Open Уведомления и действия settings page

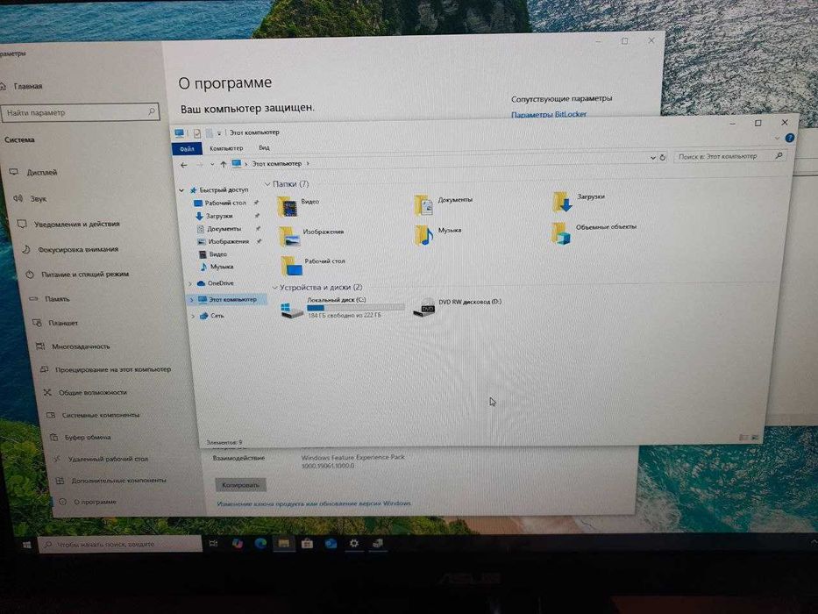76,224
